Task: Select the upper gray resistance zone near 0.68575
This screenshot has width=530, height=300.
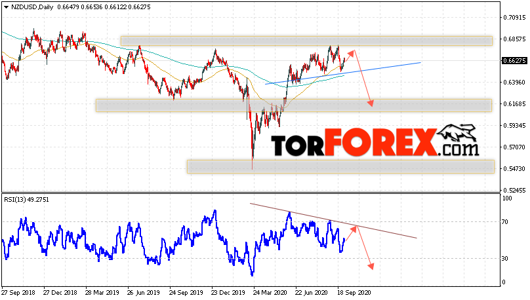Action: [306, 41]
